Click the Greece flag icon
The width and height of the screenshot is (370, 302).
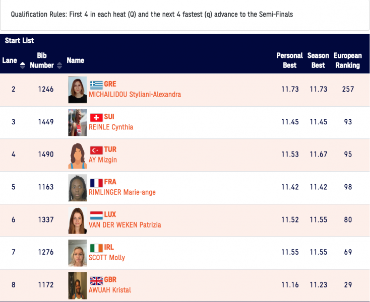96,85
